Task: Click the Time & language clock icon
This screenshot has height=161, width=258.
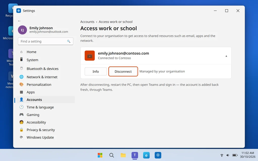Action: (21, 107)
